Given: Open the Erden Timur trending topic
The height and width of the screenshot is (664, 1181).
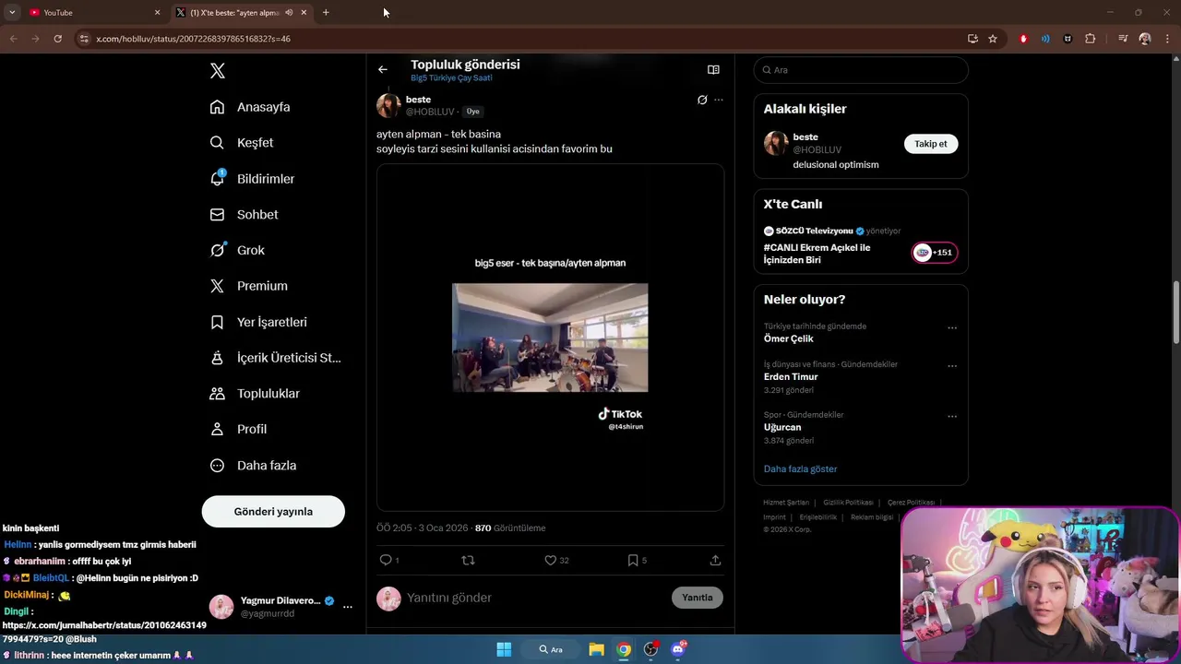Looking at the screenshot, I should coord(791,376).
